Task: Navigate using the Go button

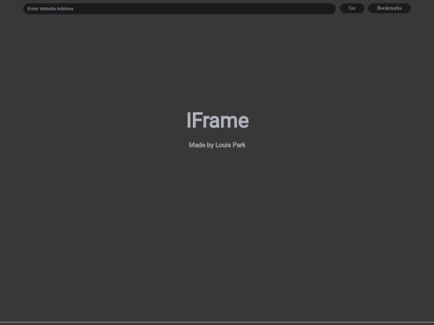Action: (x=352, y=8)
